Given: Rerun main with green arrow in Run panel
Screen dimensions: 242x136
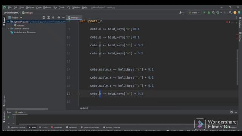Looking at the screenshot, I should (8, 117).
